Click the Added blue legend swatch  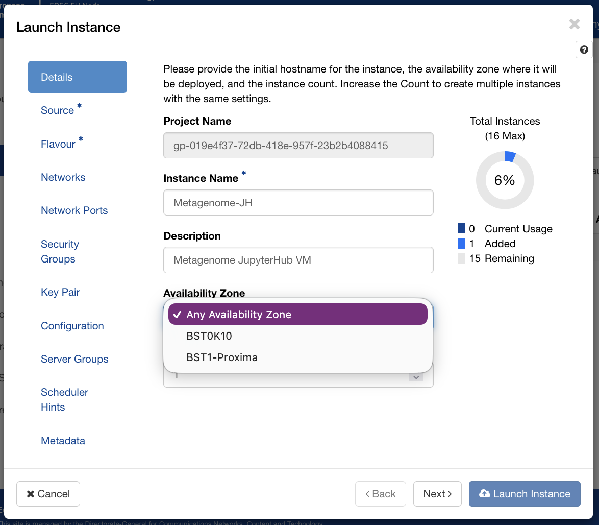[461, 243]
